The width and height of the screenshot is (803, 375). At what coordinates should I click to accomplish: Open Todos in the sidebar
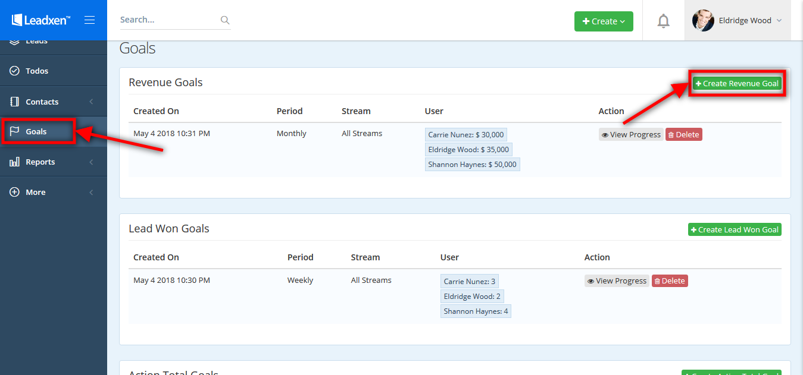54,71
